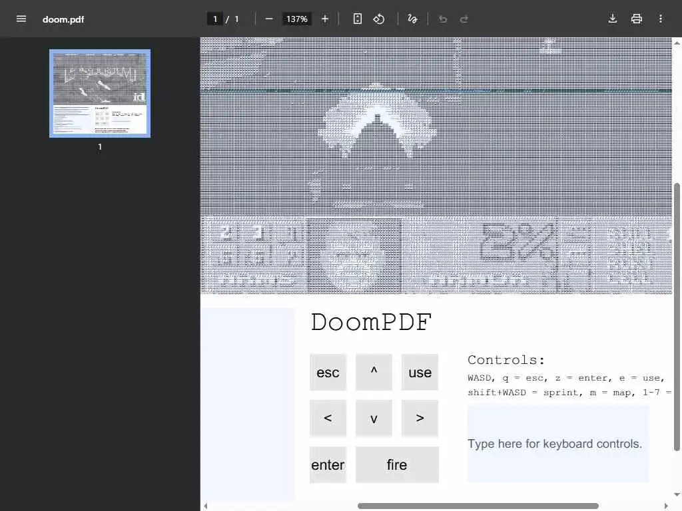Open the more actions menu

pyautogui.click(x=660, y=19)
